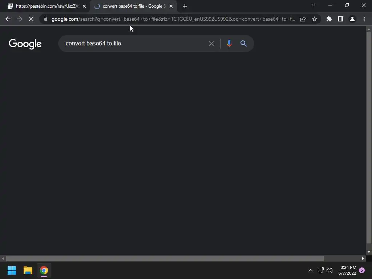This screenshot has height=279, width=372.
Task: Minimize the Chrome window
Action: click(x=330, y=5)
